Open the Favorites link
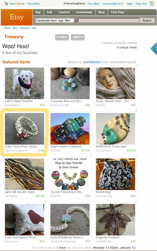This screenshot has width=157, height=251. pos(34,4)
